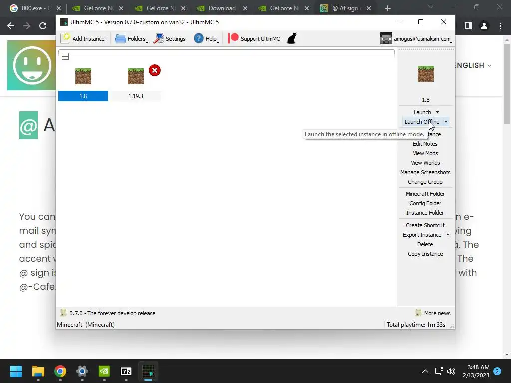Screen dimensions: 511x383
Task: Open 7-Zip from the taskbar
Action: 126,371
